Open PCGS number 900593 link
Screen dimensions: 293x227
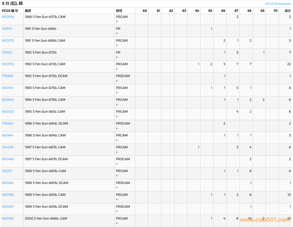pos(8,219)
